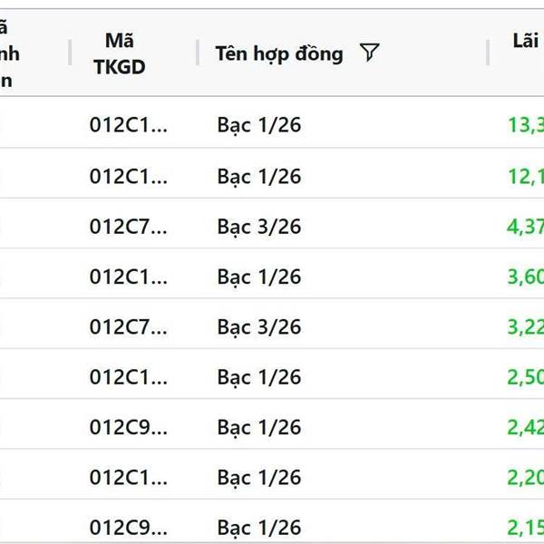The image size is (544, 544).
Task: Click Bạc 3/26 in the 4,37 profit row
Action: [259, 226]
